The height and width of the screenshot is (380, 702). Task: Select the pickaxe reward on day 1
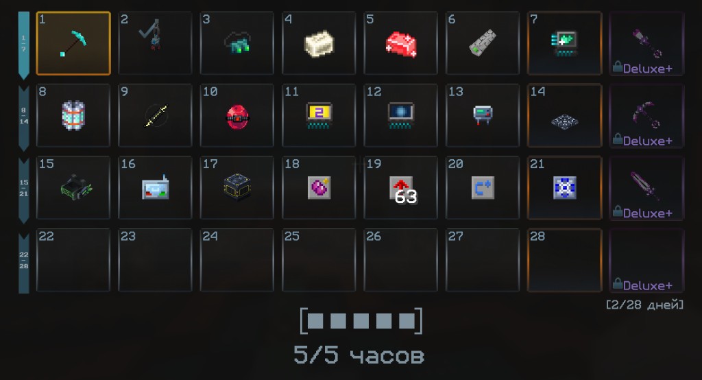(x=73, y=43)
